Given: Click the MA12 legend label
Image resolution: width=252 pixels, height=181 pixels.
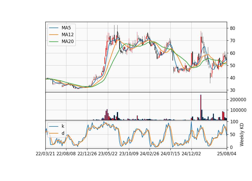Looking at the screenshot, I should tap(67, 35).
